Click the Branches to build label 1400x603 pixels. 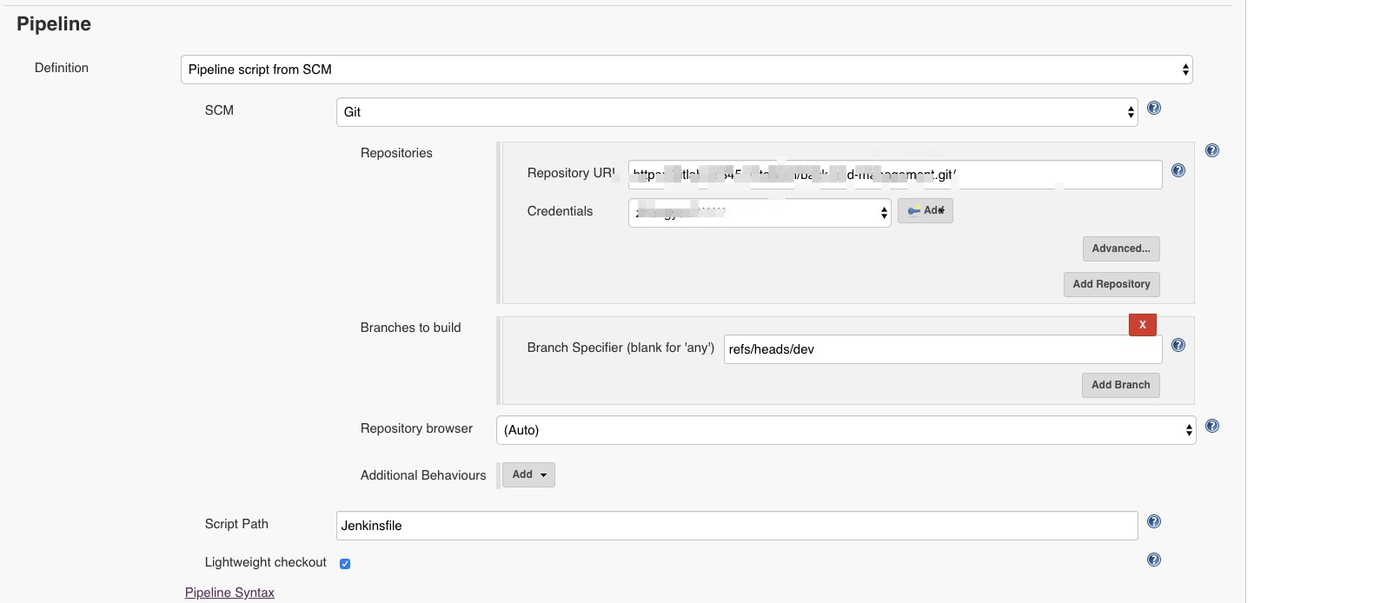[x=411, y=328]
